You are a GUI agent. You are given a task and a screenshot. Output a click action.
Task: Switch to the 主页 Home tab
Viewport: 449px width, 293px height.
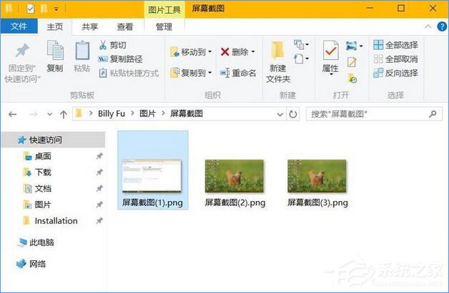click(x=54, y=27)
